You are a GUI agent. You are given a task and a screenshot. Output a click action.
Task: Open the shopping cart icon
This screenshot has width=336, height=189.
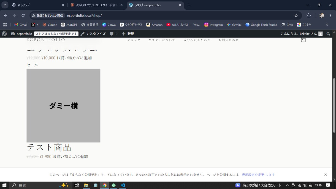pyautogui.click(x=303, y=40)
